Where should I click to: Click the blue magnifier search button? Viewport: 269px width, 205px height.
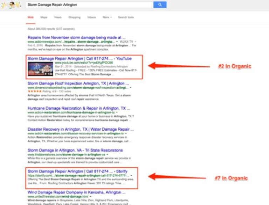[x=160, y=5]
